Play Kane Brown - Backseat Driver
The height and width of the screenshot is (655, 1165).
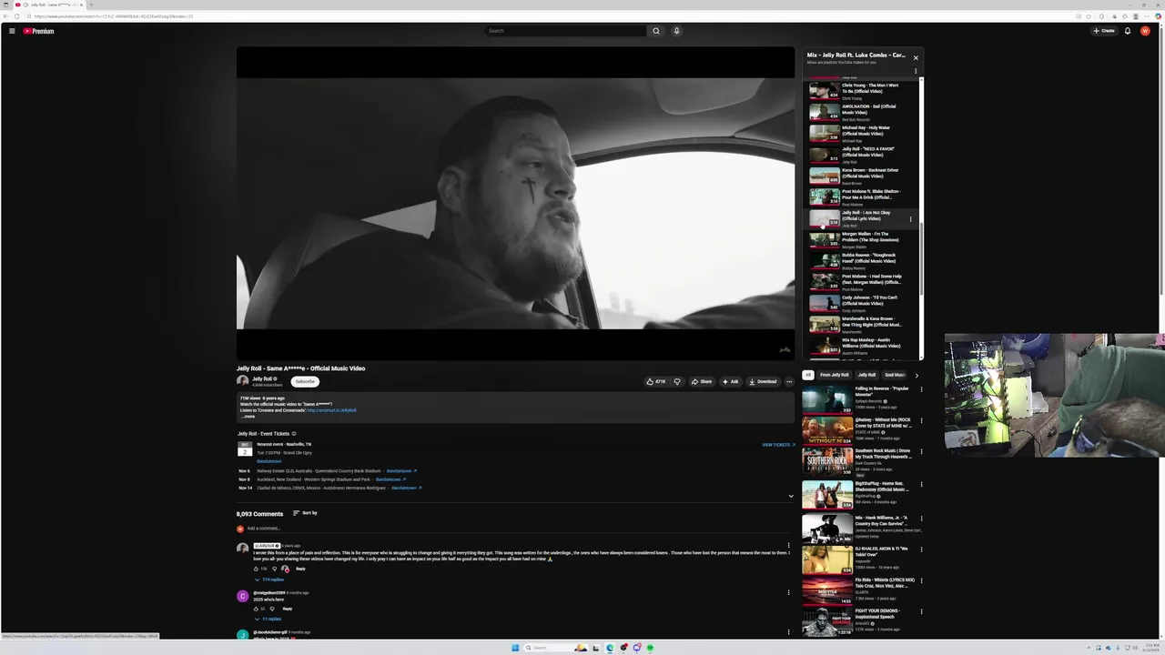862,176
